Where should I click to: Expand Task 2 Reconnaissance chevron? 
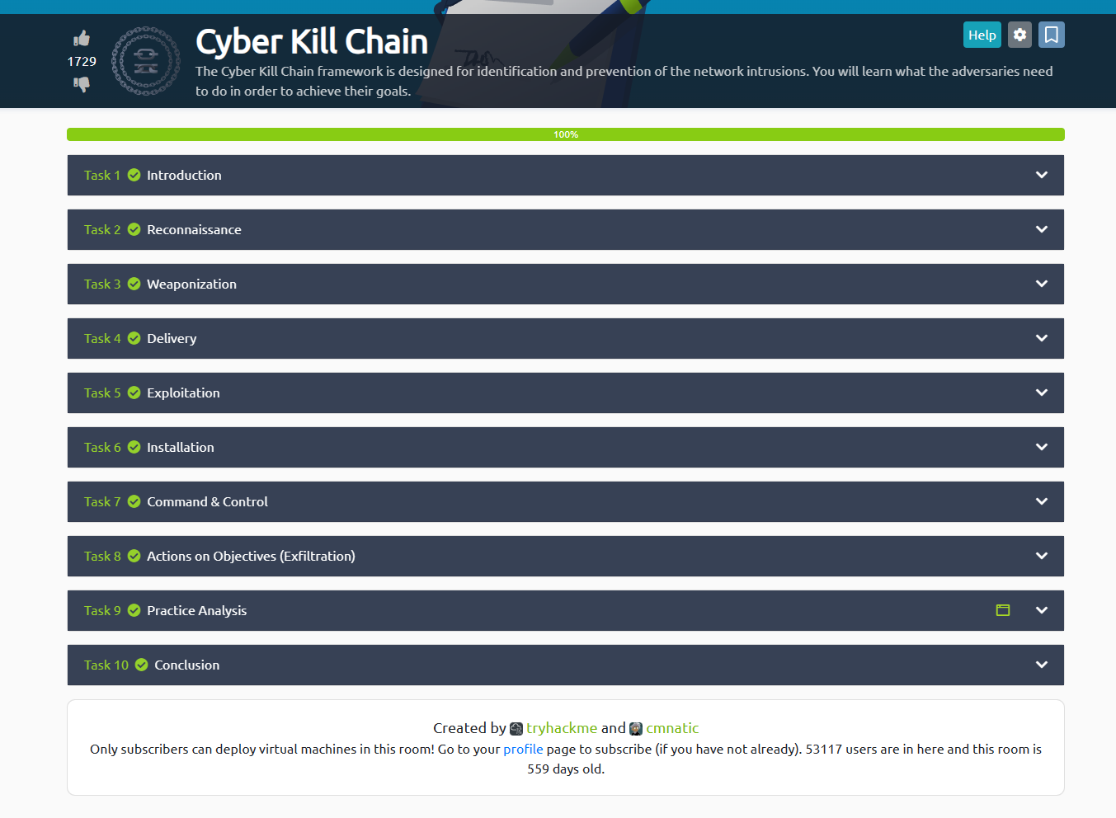[x=1042, y=229]
